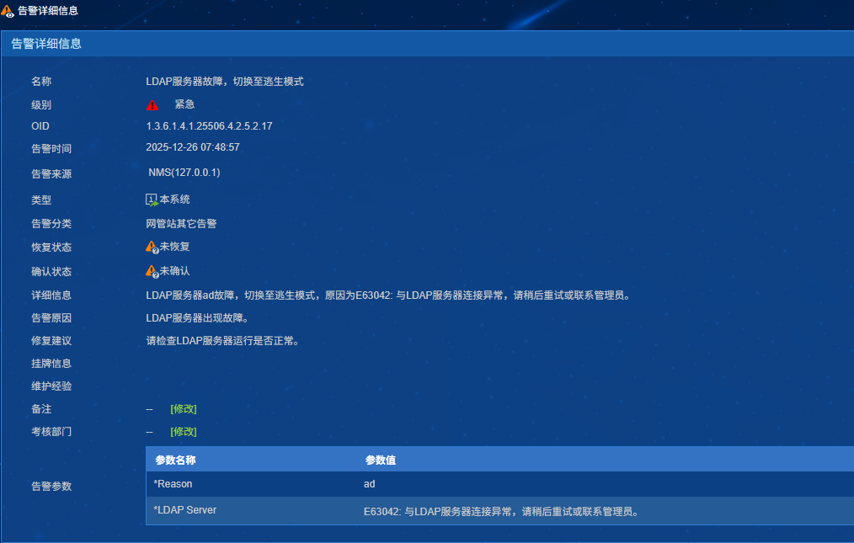Click 修改 link next to 备注

click(x=183, y=409)
